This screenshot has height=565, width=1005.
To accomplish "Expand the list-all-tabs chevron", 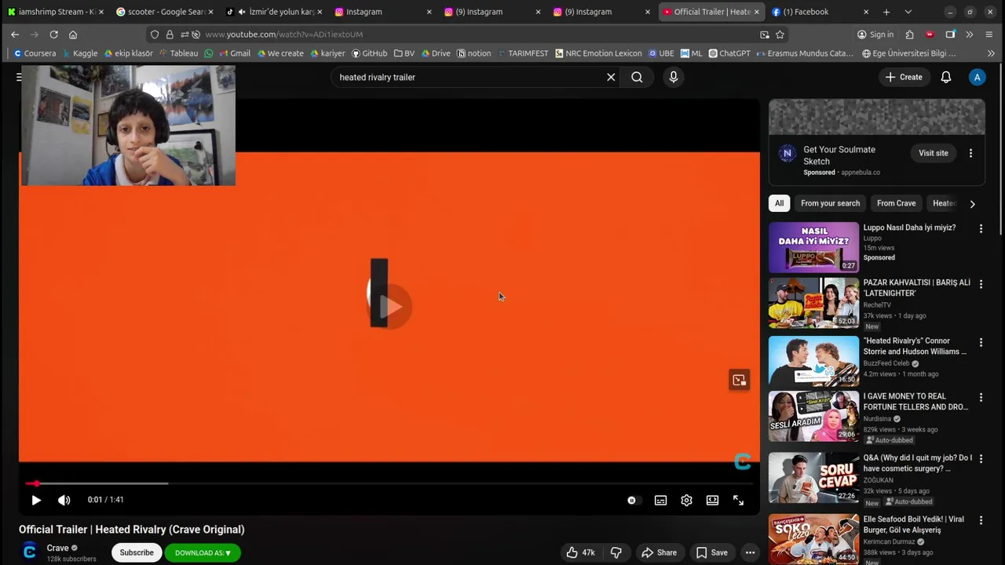I will click(908, 12).
